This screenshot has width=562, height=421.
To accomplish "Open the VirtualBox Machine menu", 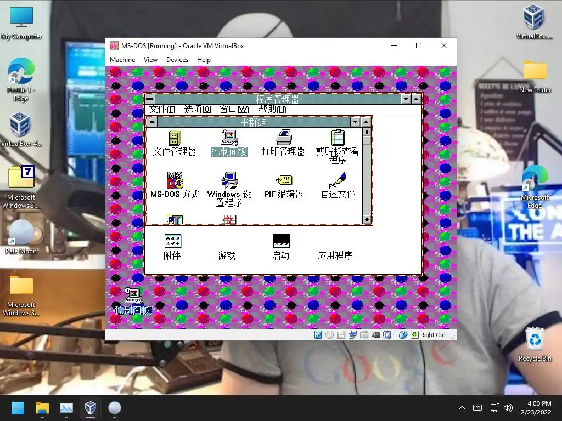I will click(122, 59).
